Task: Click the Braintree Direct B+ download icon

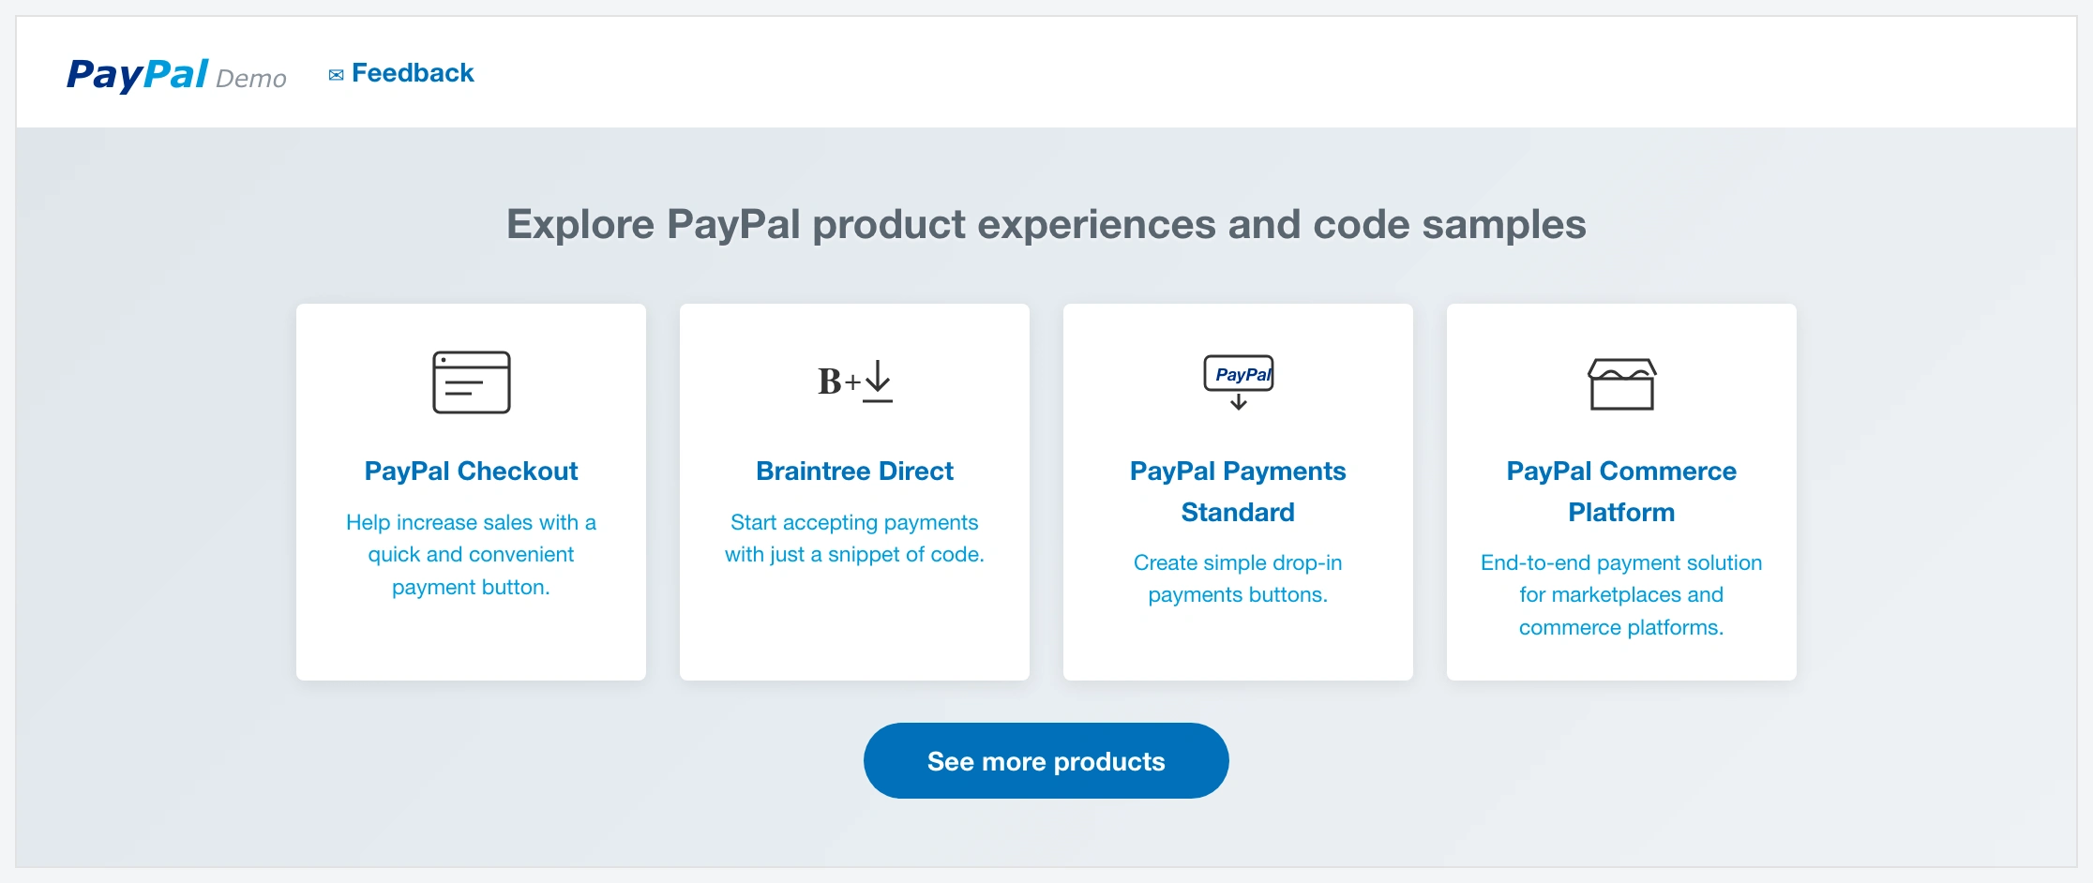Action: pos(855,382)
